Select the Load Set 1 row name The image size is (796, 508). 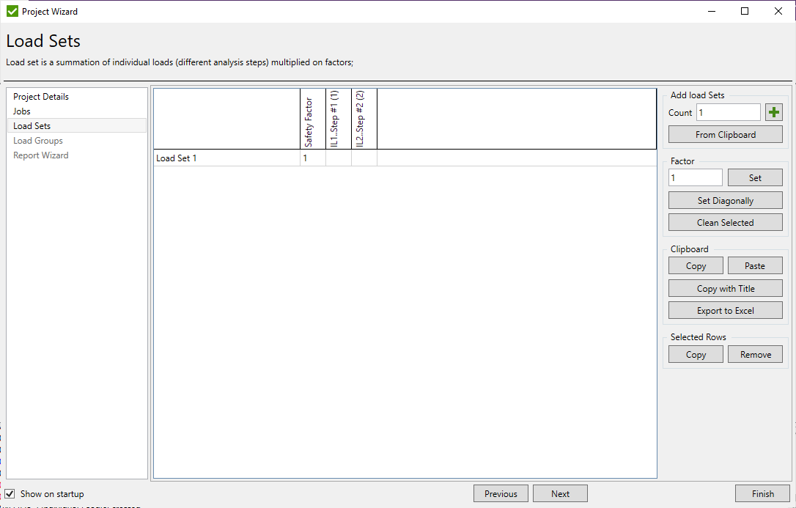click(226, 158)
